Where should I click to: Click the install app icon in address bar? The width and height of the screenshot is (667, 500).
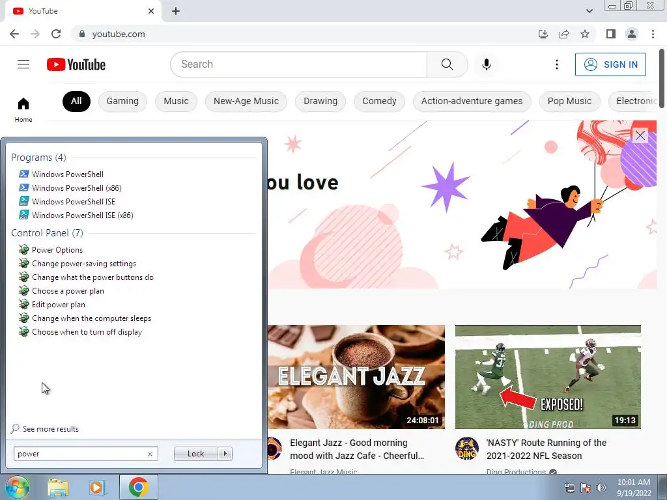[x=543, y=34]
